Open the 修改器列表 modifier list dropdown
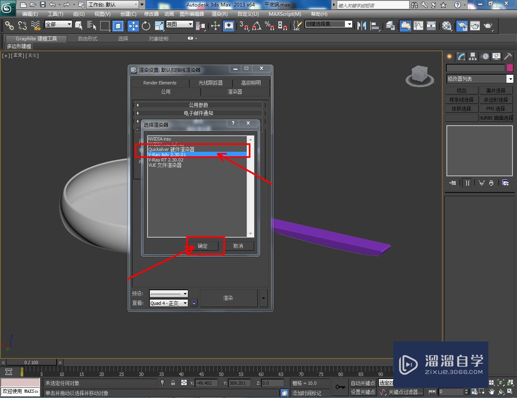Image resolution: width=517 pixels, height=398 pixels. pyautogui.click(x=479, y=79)
